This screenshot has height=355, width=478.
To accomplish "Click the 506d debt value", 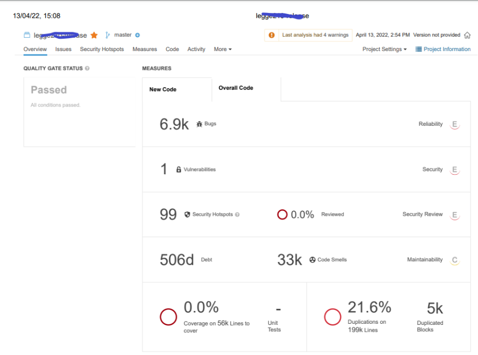I will click(x=177, y=260).
